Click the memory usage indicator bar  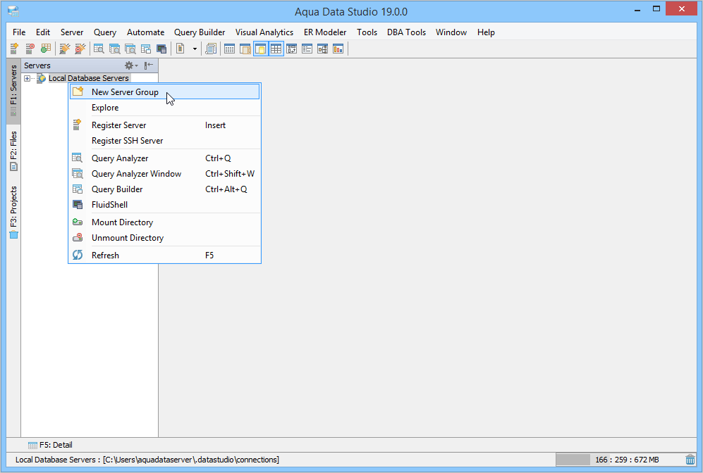coord(618,460)
